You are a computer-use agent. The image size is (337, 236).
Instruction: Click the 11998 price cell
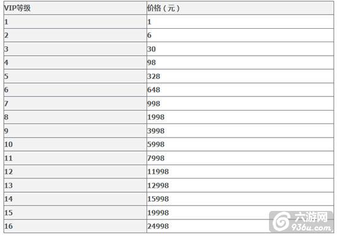point(240,171)
